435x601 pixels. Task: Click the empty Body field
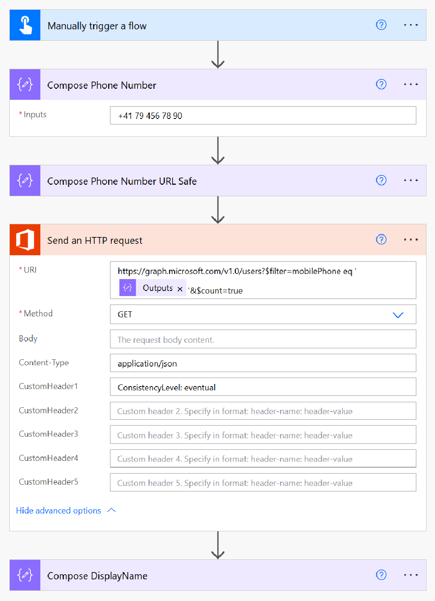pyautogui.click(x=263, y=339)
